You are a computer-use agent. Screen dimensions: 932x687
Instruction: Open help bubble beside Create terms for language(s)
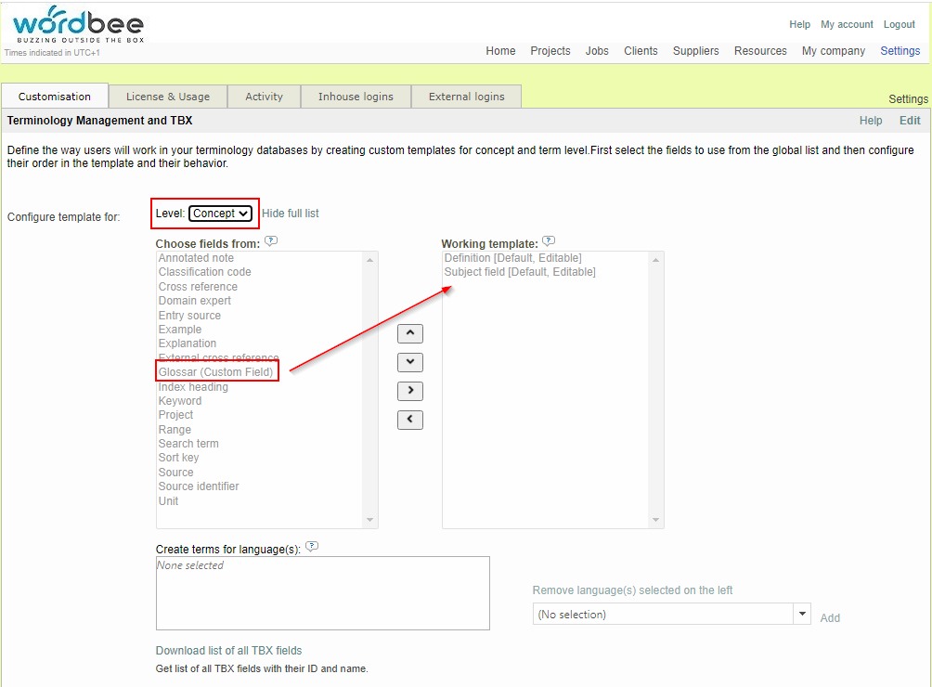tap(312, 547)
